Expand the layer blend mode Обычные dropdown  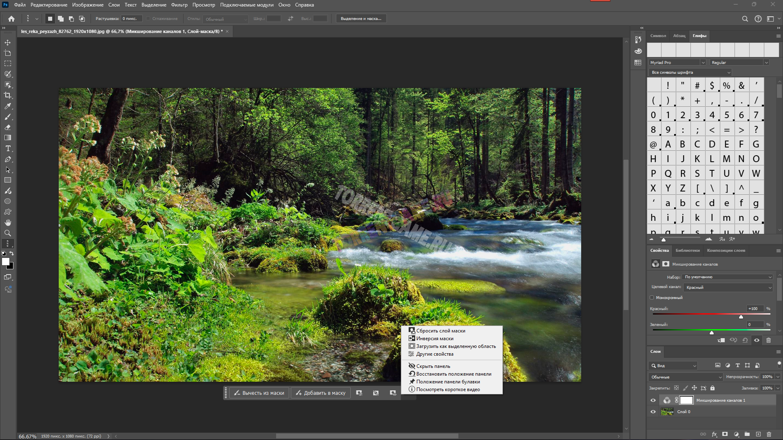pyautogui.click(x=685, y=377)
